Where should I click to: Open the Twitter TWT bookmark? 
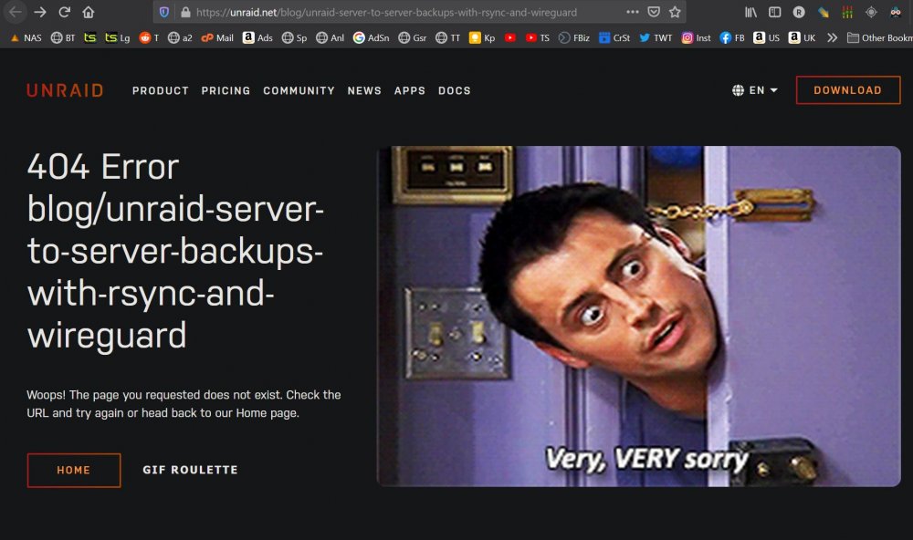[656, 37]
